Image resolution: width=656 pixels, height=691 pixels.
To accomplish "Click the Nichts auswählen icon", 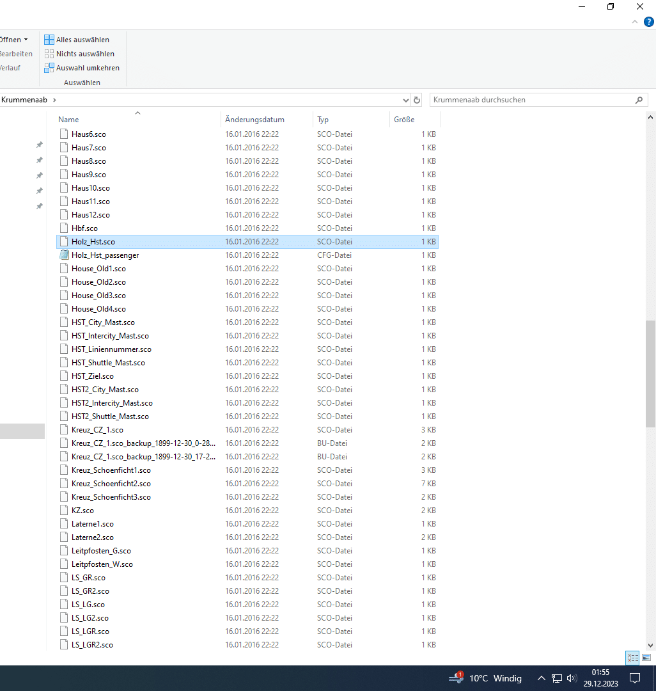I will pos(49,54).
